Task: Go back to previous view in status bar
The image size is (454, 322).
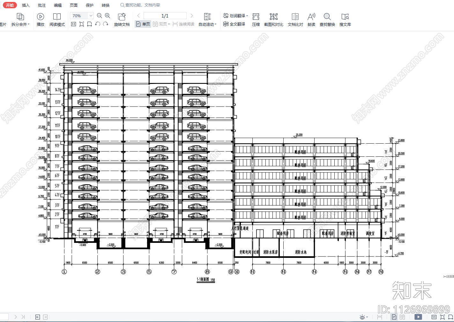Action: [x=38, y=317]
